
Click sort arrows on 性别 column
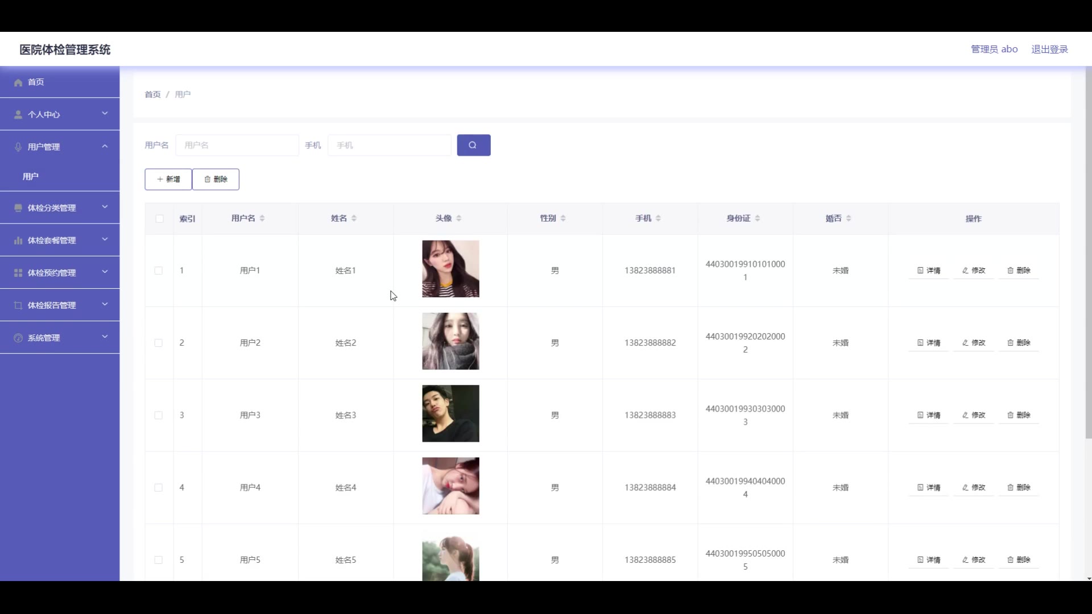click(x=563, y=218)
